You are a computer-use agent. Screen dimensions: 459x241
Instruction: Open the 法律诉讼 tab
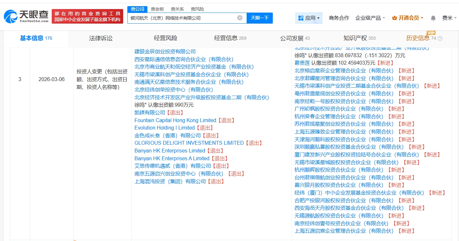101,38
